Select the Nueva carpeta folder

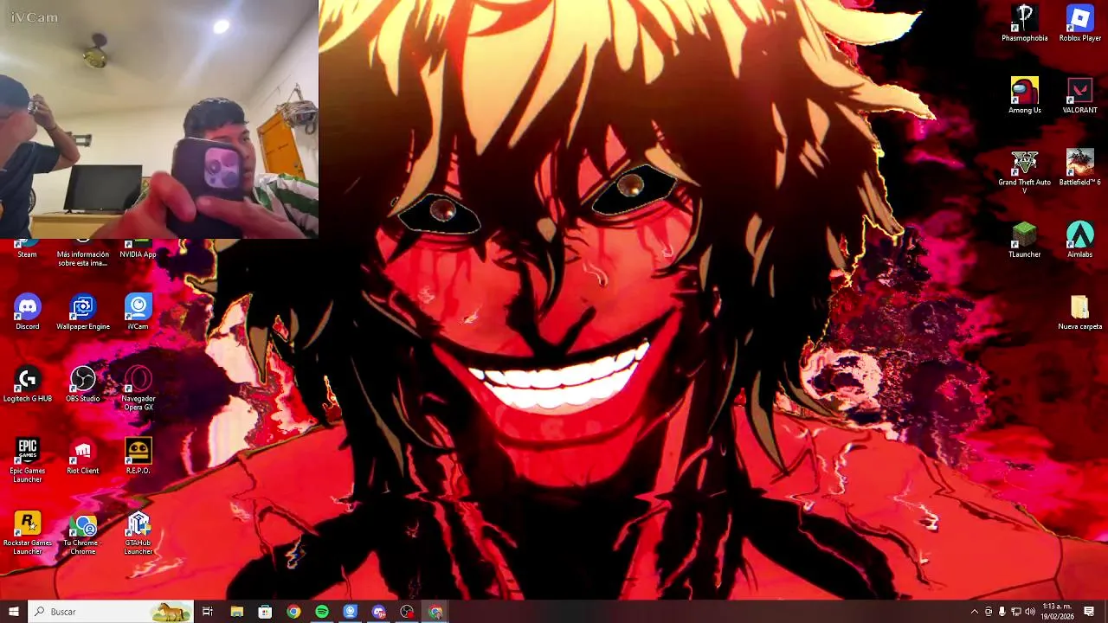pyautogui.click(x=1080, y=312)
